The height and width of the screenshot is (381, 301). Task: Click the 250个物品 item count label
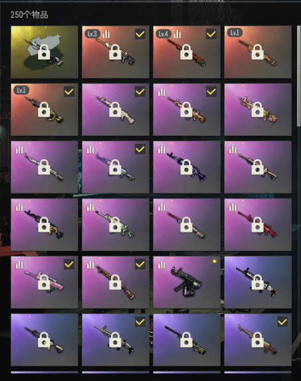click(29, 15)
